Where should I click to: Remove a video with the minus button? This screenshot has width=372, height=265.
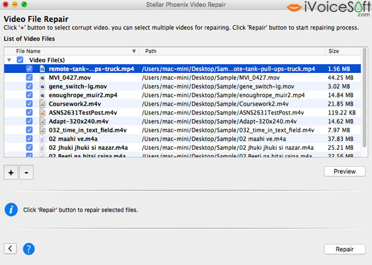[x=26, y=172]
